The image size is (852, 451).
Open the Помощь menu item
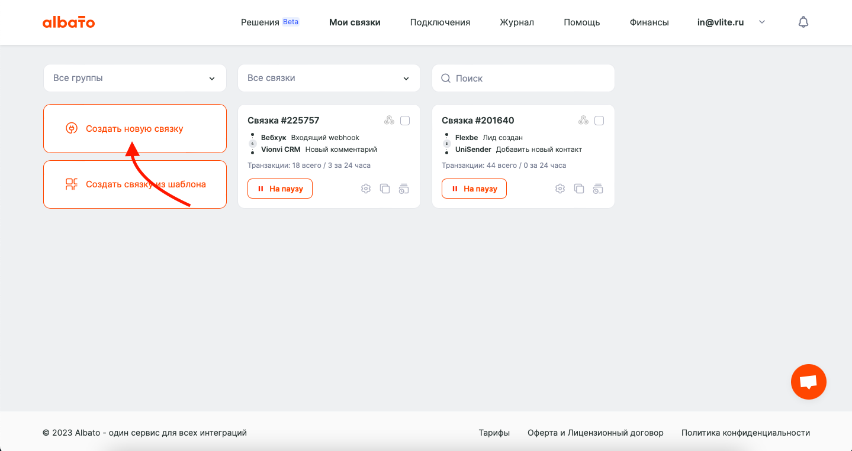[582, 22]
